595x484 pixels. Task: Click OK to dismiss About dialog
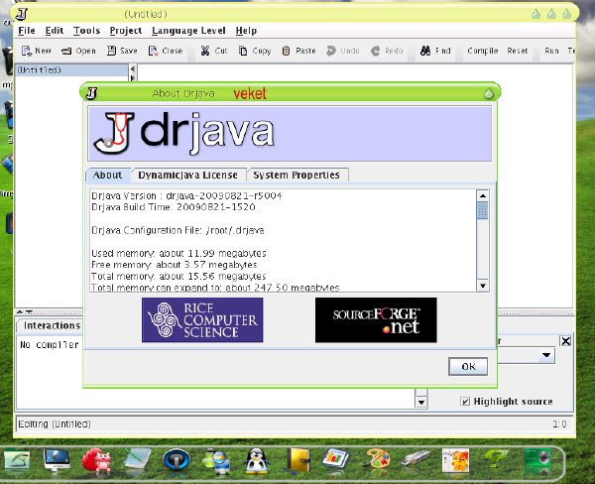click(x=468, y=366)
